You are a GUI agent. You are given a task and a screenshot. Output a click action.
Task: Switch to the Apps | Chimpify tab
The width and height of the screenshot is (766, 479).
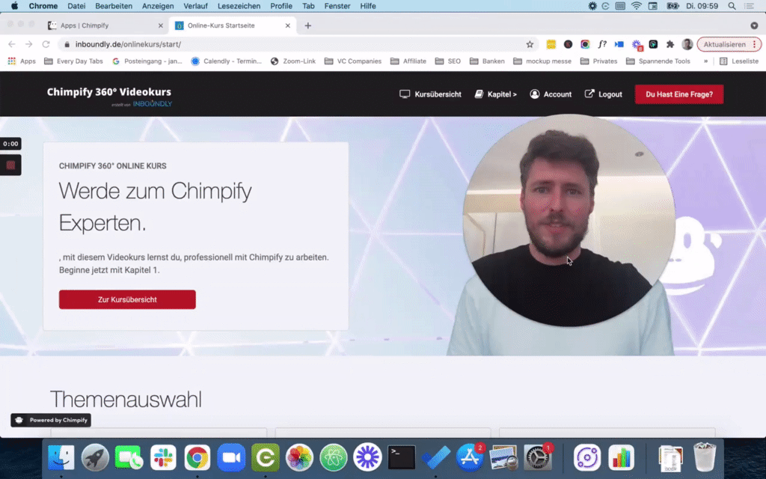pos(105,25)
